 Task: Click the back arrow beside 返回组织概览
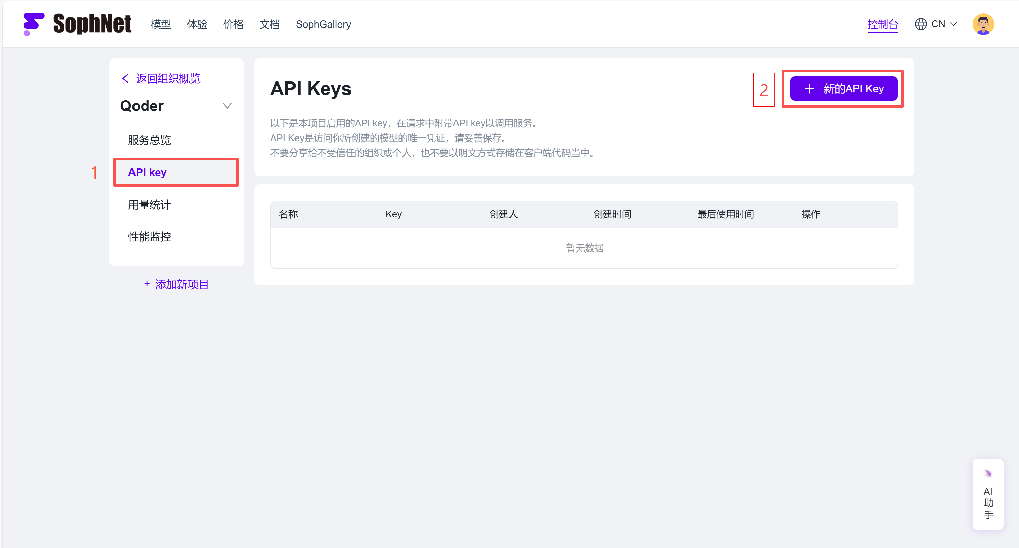click(125, 79)
